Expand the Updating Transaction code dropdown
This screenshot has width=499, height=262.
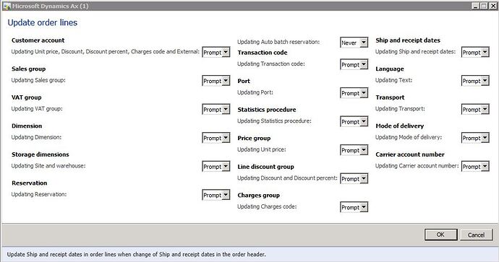(x=354, y=65)
